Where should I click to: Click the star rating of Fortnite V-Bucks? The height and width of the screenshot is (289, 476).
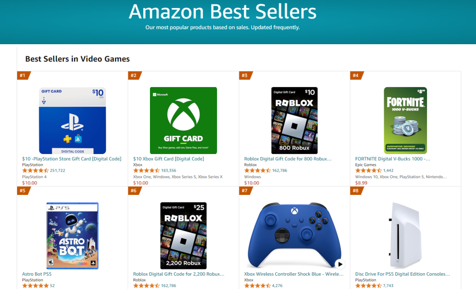[x=368, y=171]
